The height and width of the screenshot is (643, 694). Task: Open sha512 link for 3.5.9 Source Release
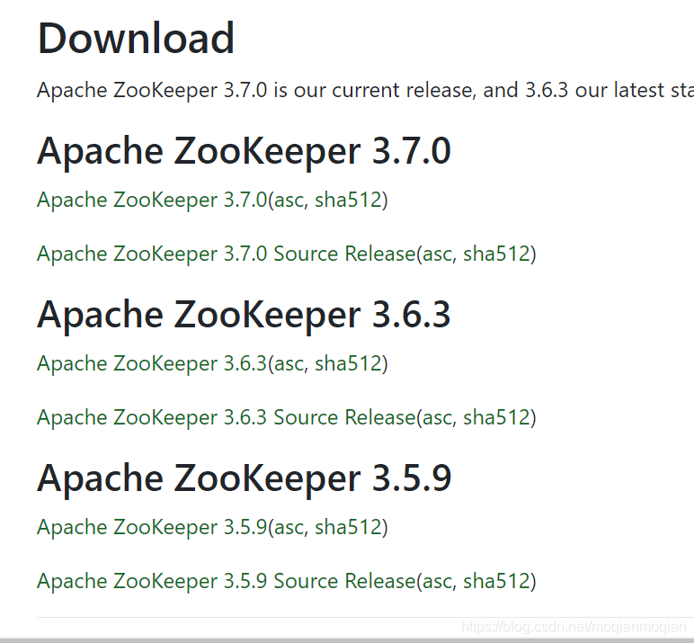(x=497, y=581)
